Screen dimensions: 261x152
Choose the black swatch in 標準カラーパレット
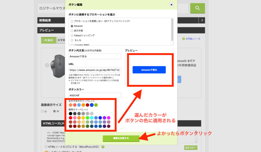71,114
